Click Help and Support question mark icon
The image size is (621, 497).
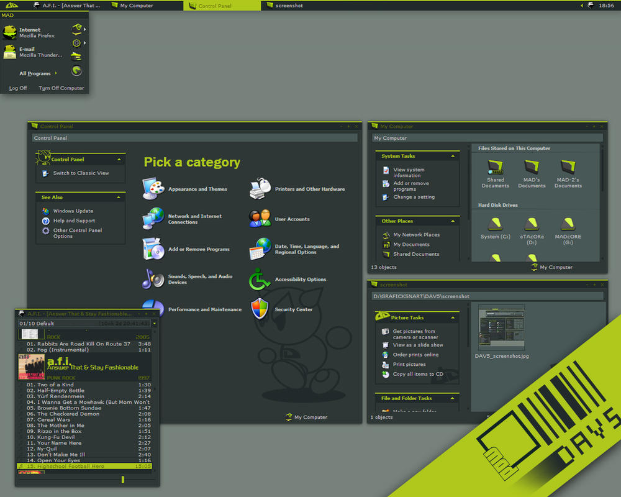tap(45, 221)
